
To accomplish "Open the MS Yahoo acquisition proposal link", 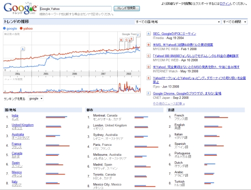I will (183, 45).
